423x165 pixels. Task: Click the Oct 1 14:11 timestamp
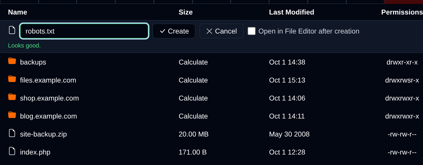[287, 116]
